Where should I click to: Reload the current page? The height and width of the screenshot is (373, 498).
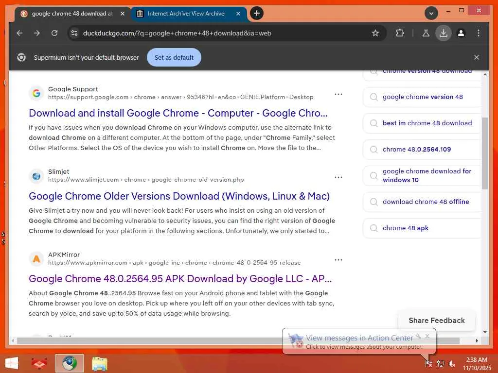point(54,33)
